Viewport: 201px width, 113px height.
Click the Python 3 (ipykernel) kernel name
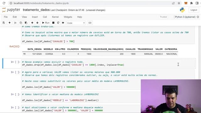point(185,17)
